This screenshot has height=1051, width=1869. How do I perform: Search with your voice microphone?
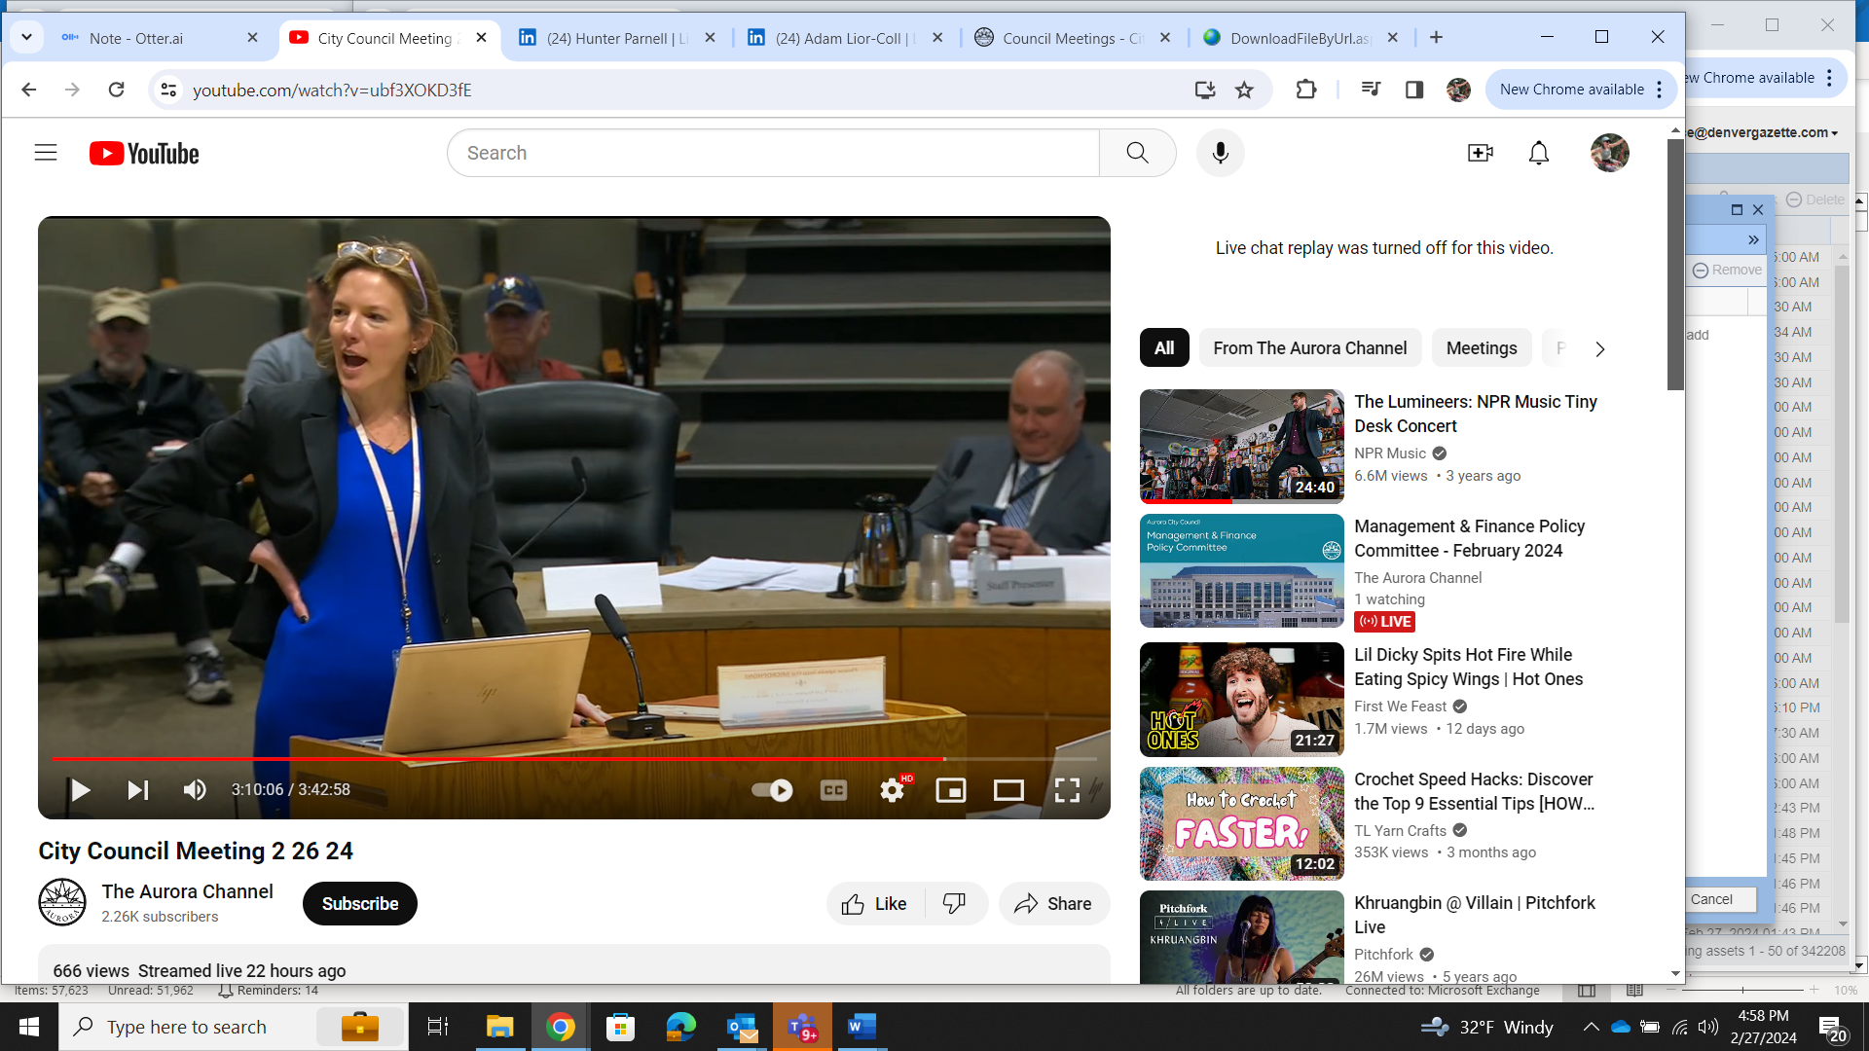pyautogui.click(x=1220, y=153)
